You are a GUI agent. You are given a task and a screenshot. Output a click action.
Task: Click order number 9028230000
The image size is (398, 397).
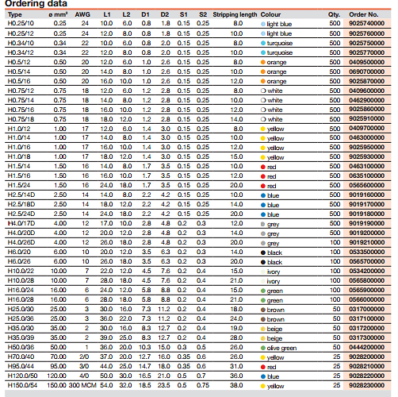pyautogui.click(x=367, y=385)
